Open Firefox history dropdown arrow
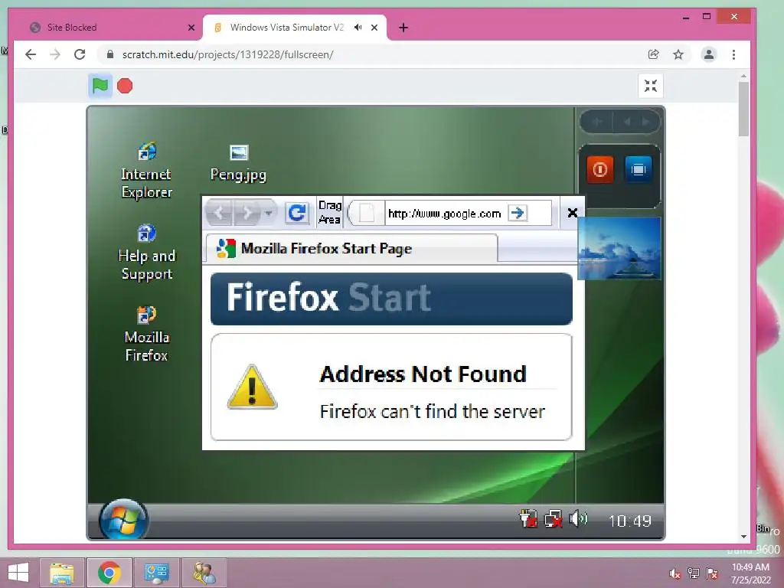The width and height of the screenshot is (784, 588). (x=269, y=214)
